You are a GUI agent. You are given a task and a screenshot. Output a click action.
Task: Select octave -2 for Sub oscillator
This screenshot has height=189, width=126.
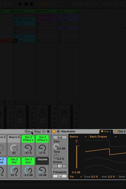pyautogui.click(x=65, y=166)
